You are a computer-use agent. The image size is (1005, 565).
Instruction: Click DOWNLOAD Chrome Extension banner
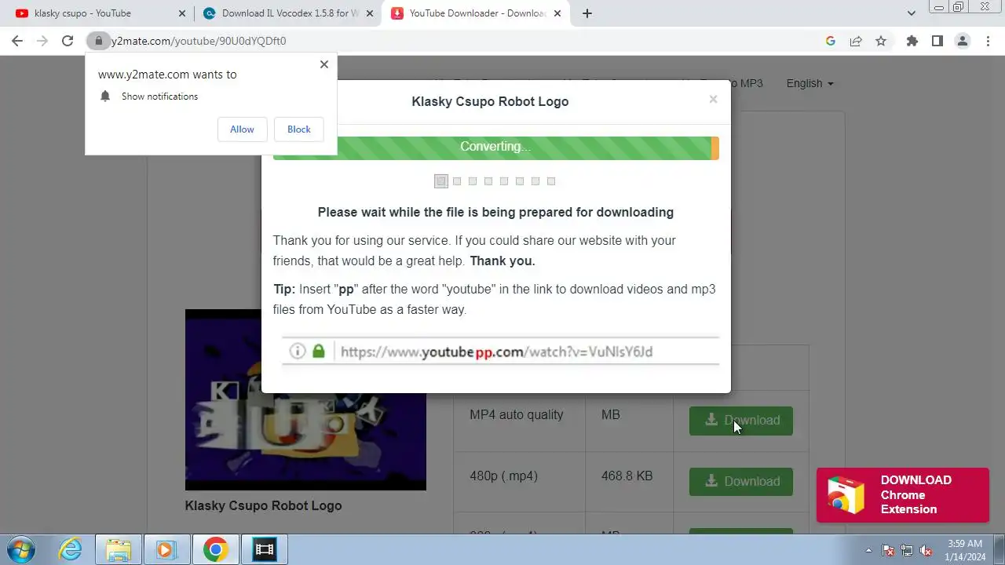(x=903, y=495)
